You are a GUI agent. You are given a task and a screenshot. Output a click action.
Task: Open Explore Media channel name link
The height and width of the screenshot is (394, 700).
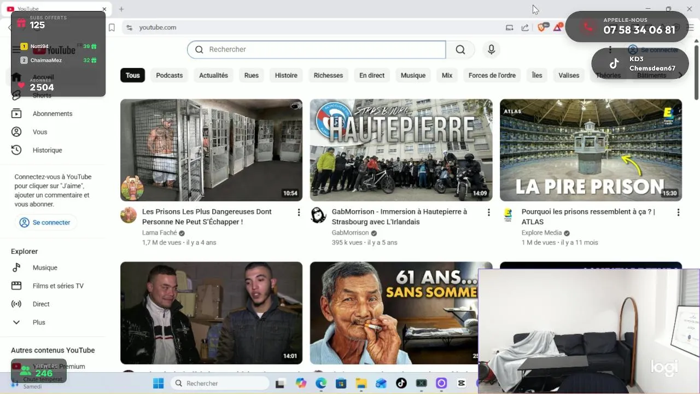pos(541,233)
